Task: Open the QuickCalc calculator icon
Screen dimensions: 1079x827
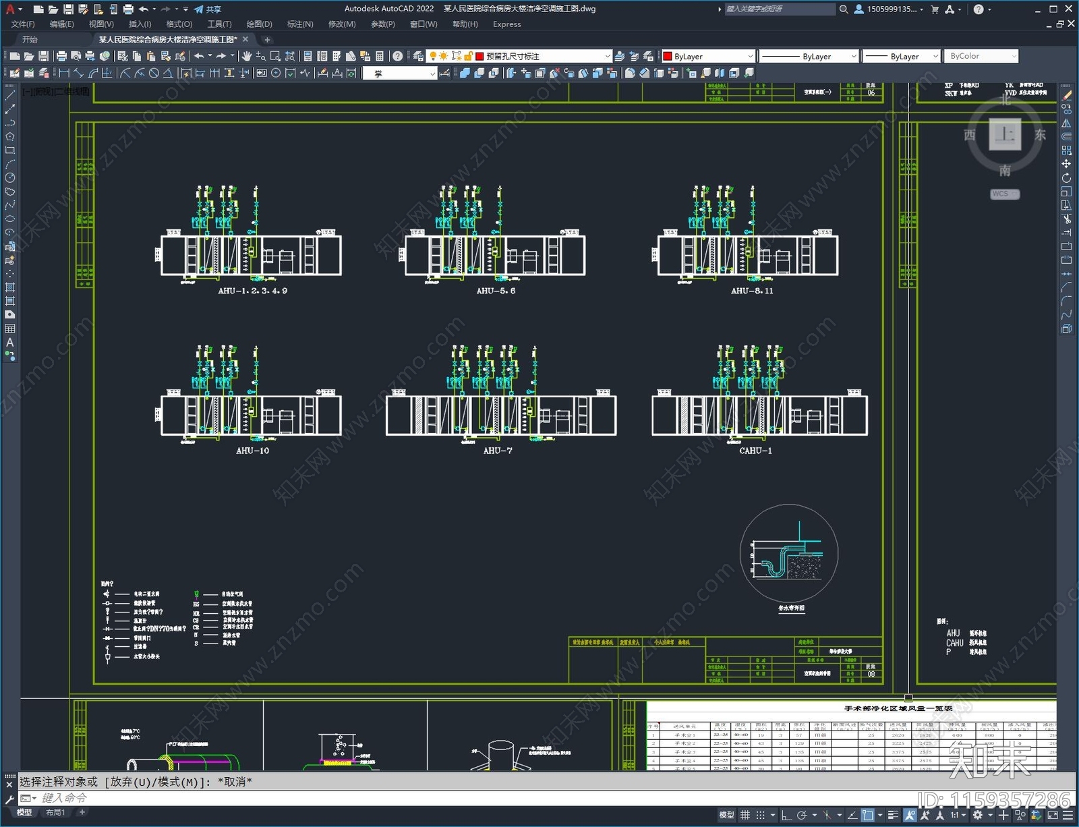Action: tap(380, 56)
